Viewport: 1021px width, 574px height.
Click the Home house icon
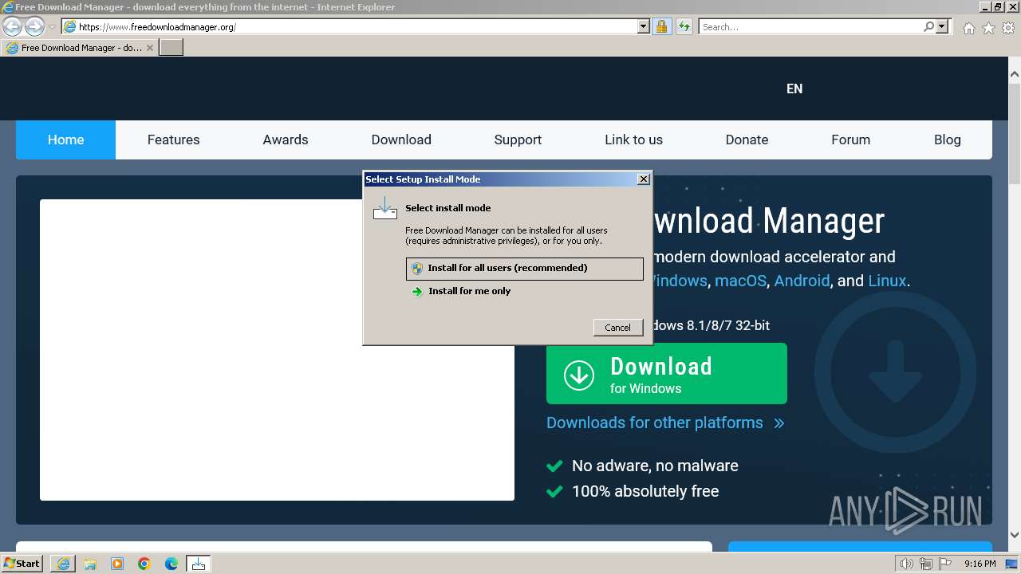pyautogui.click(x=968, y=28)
